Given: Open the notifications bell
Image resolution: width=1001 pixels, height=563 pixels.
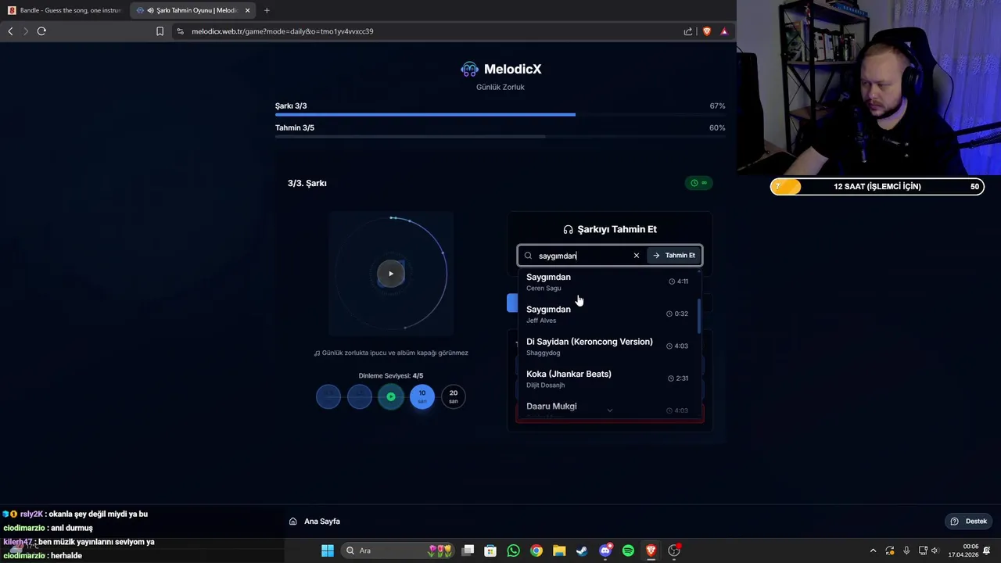Looking at the screenshot, I should 987,550.
